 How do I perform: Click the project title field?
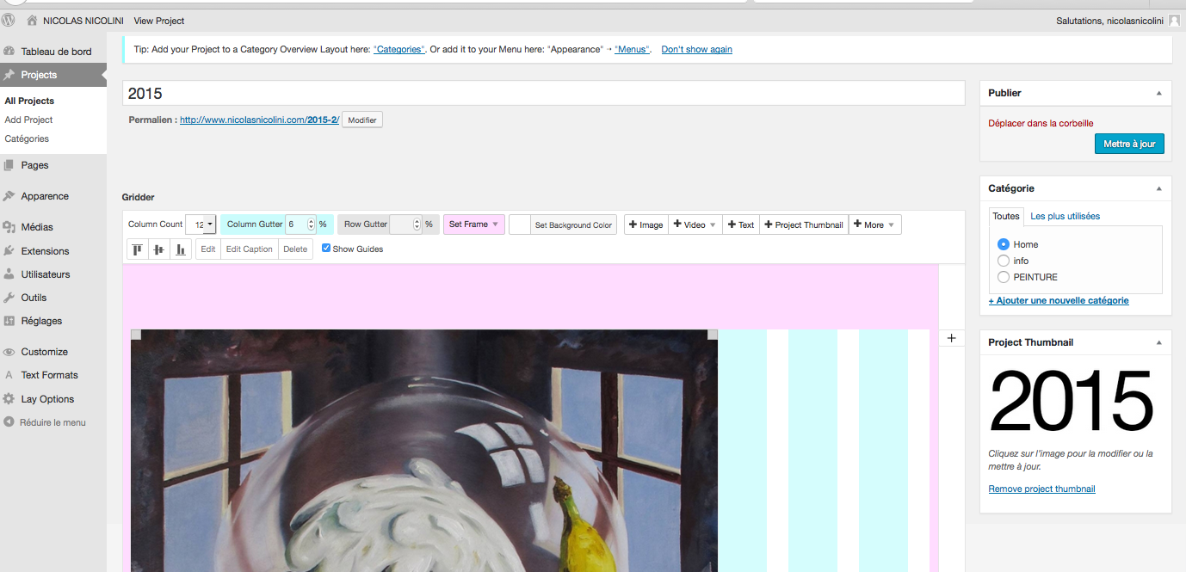(543, 94)
